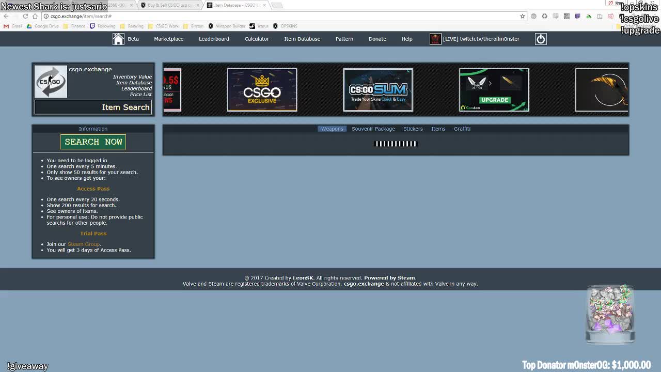Image resolution: width=661 pixels, height=372 pixels.
Task: Click the Trial Pass heading link
Action: [x=93, y=233]
